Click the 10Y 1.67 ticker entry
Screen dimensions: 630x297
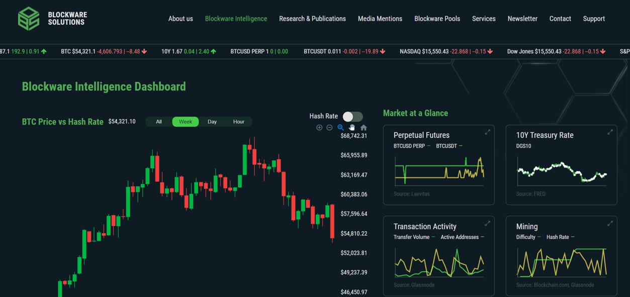[x=189, y=51]
